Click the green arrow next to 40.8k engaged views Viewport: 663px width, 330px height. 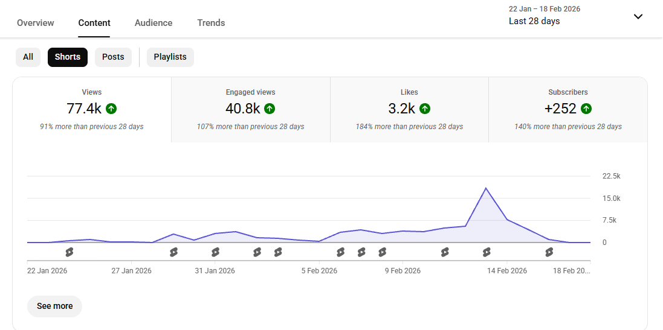(270, 109)
